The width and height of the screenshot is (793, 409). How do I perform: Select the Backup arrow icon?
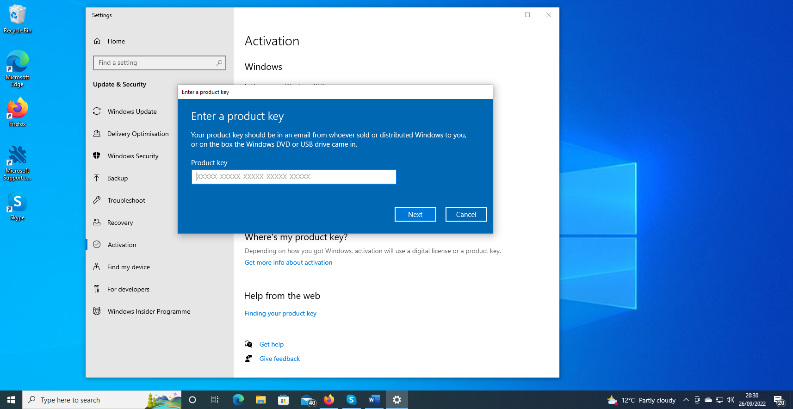point(97,178)
